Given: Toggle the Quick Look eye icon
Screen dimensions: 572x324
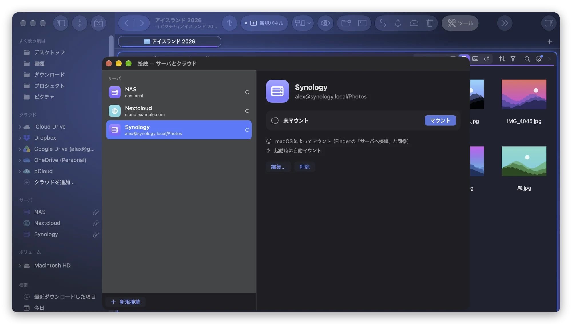Looking at the screenshot, I should tap(325, 23).
